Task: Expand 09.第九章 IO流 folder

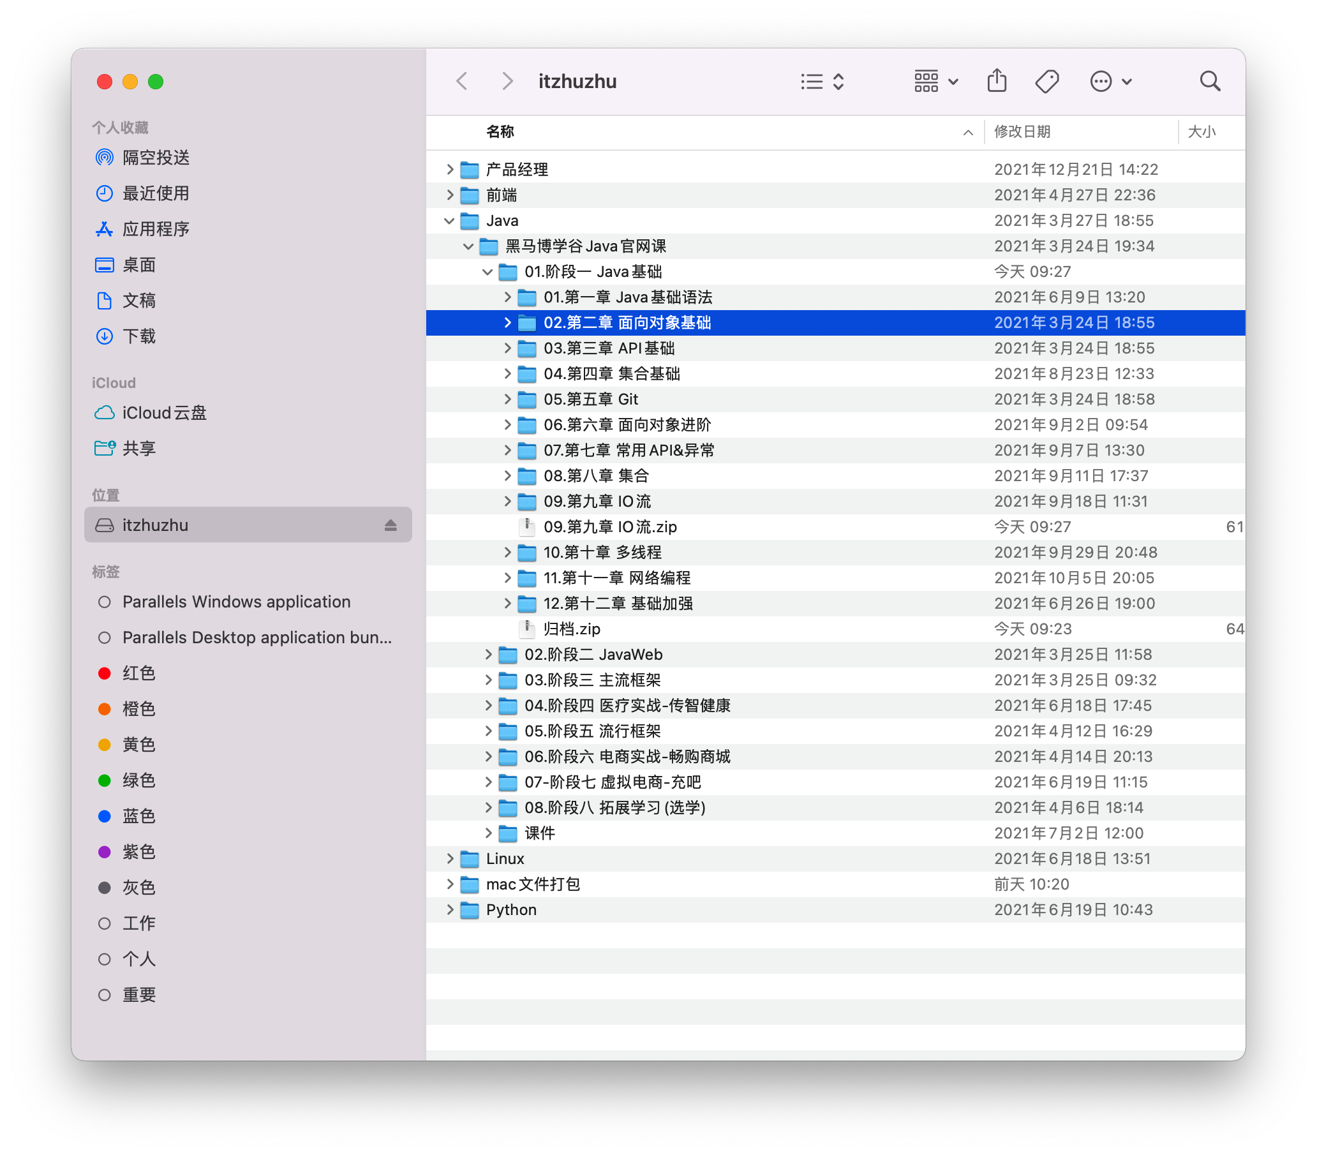Action: (x=507, y=502)
